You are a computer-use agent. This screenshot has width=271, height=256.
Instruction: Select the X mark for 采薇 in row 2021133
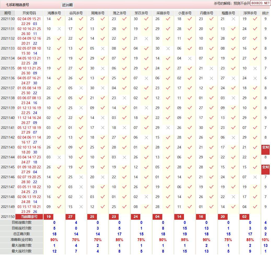[x=168, y=49]
